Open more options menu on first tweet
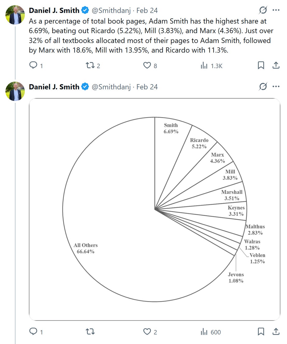 (276, 10)
